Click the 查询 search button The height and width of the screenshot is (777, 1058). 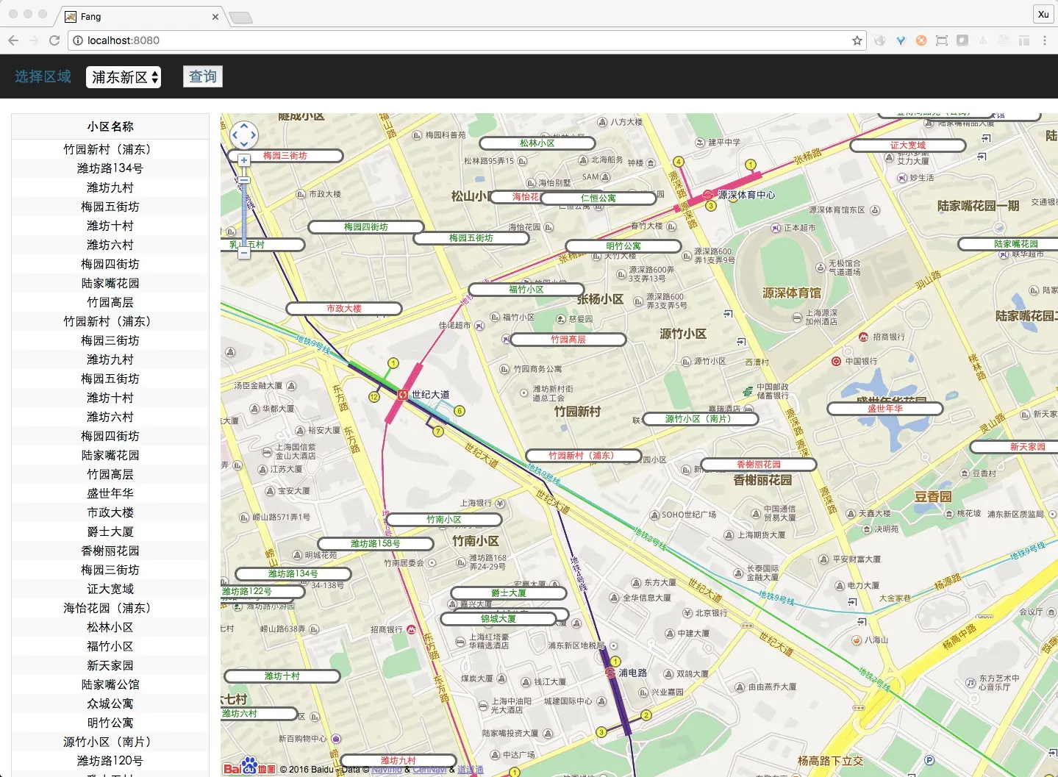pos(203,76)
